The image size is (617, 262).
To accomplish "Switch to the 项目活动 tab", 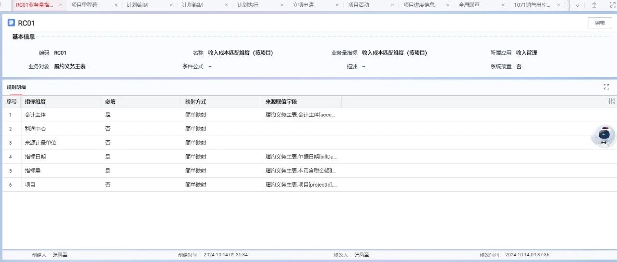I will click(359, 5).
